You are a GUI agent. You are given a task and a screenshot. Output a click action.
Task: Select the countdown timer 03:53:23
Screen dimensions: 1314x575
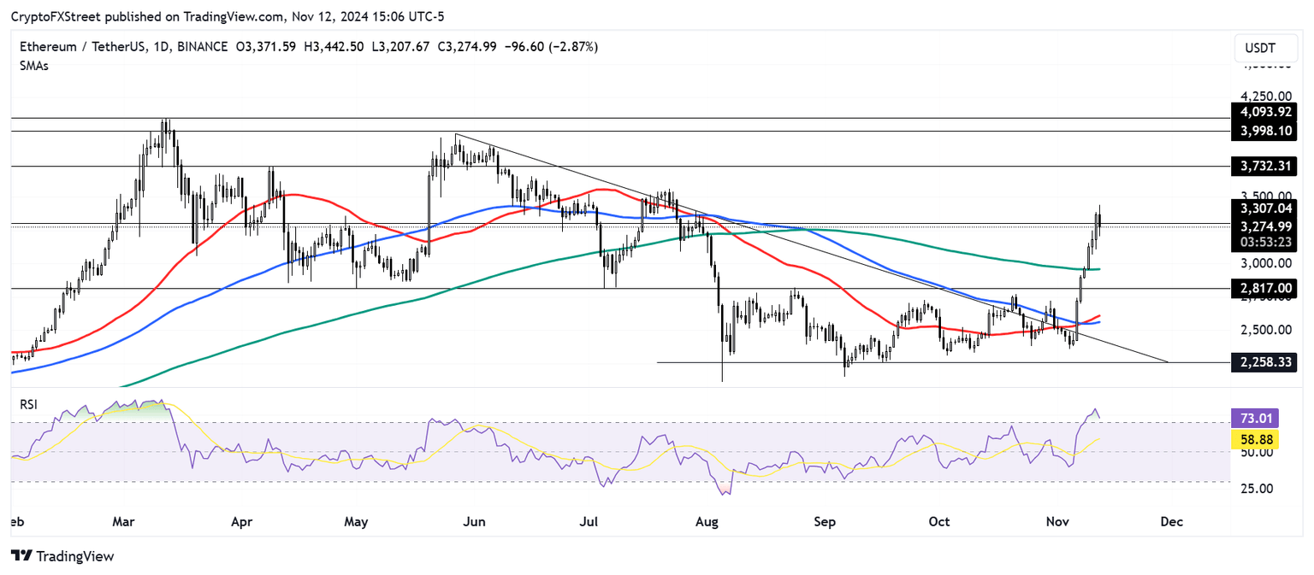click(1266, 240)
